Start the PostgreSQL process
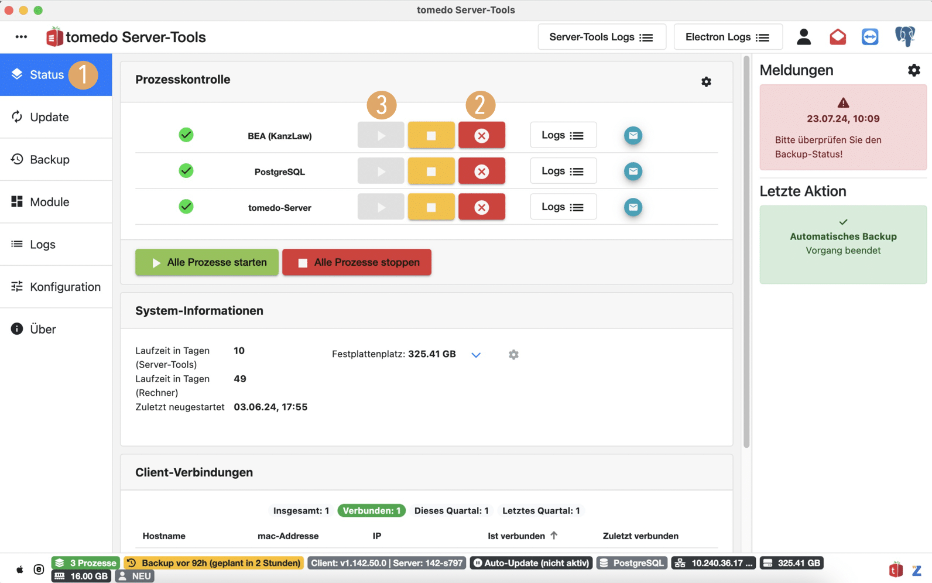Image resolution: width=932 pixels, height=583 pixels. [x=381, y=172]
